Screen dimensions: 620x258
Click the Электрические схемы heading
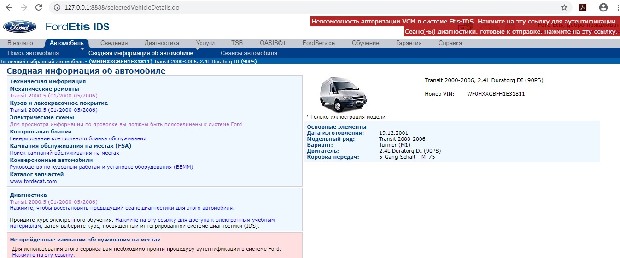click(42, 117)
